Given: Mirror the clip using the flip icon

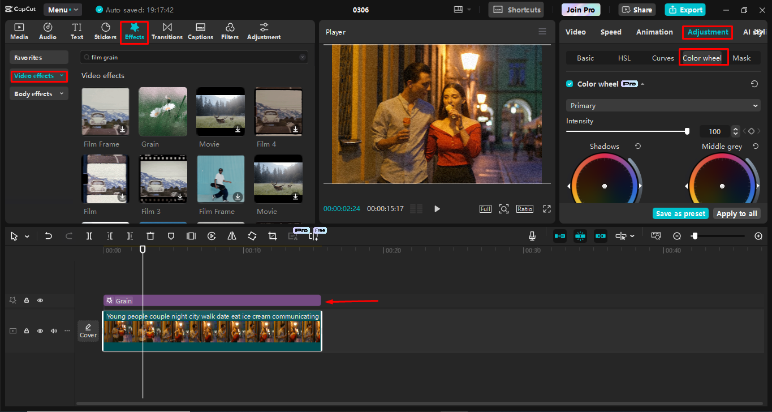Looking at the screenshot, I should click(231, 236).
